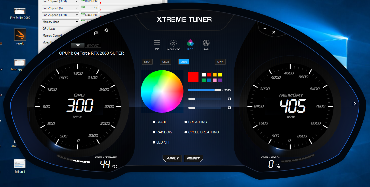Expand the Memory Used sensor dropdown
Screen dimensions: 370x187
[x=77, y=22]
